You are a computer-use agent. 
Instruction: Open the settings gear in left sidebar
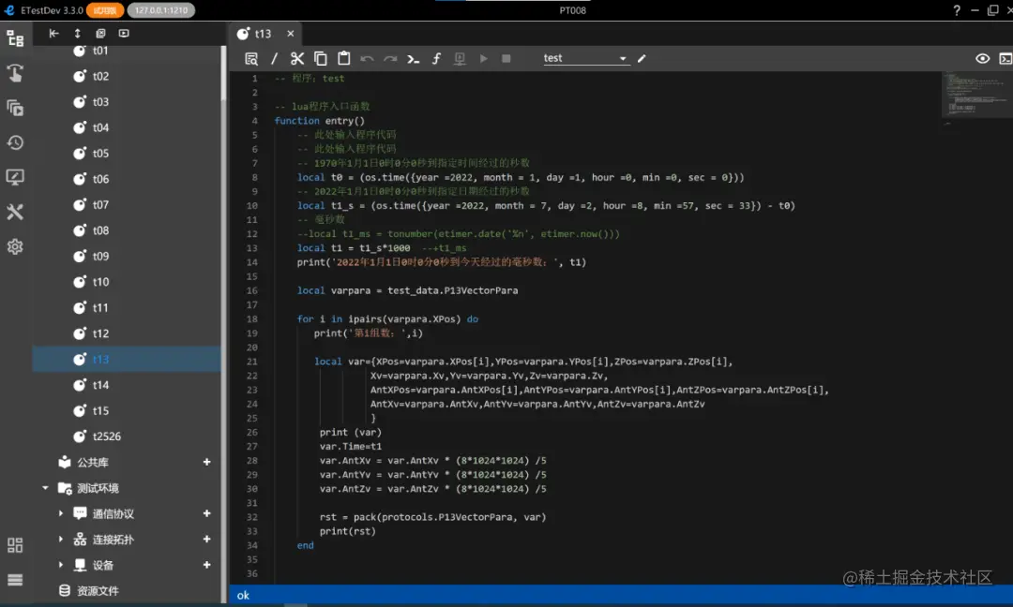(x=15, y=246)
